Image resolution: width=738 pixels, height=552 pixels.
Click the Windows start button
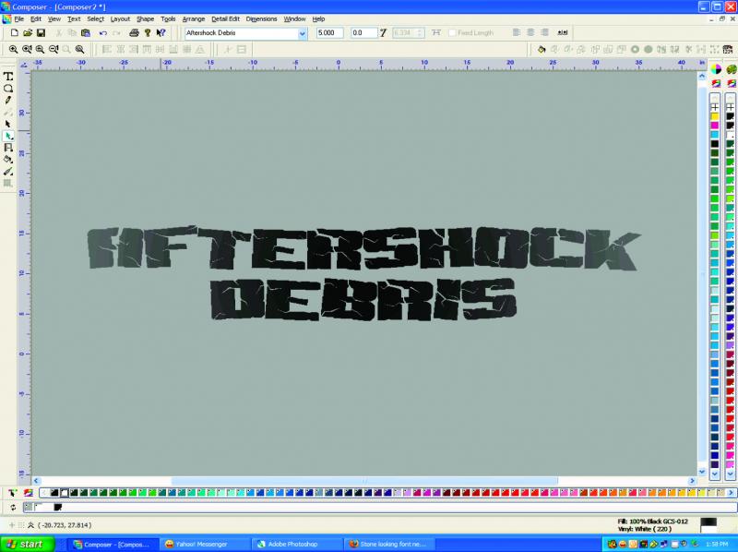click(28, 544)
